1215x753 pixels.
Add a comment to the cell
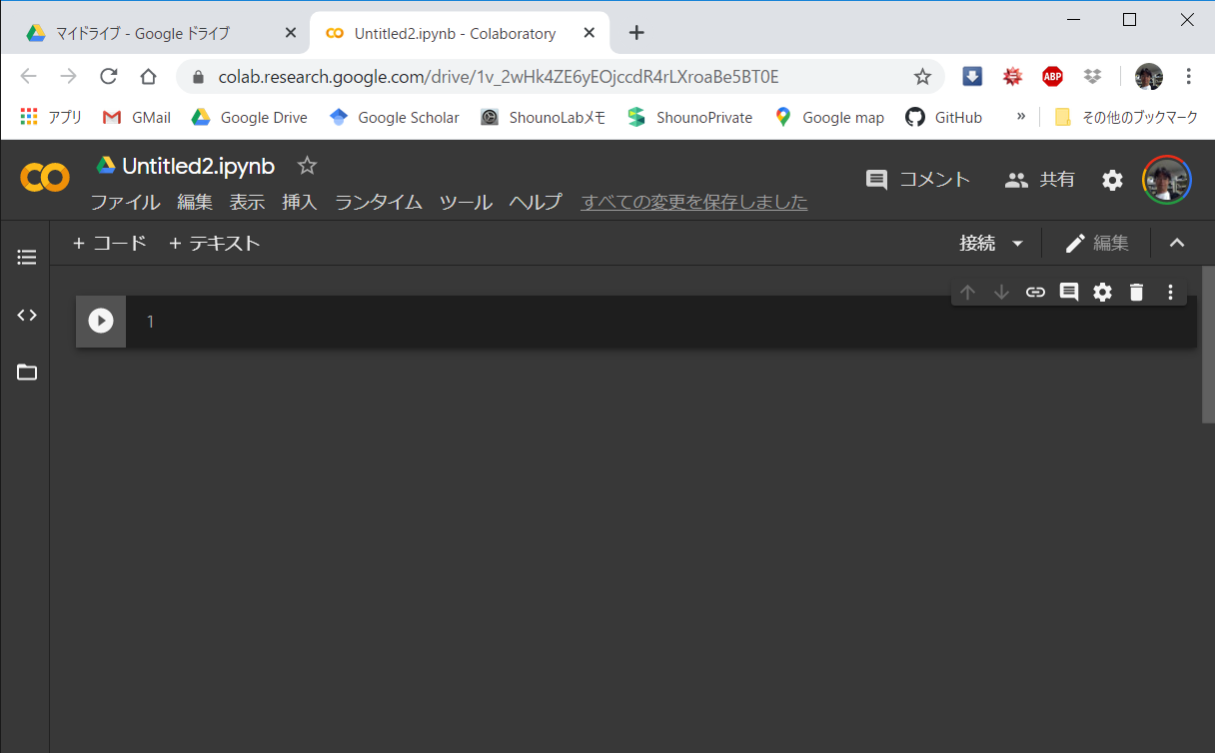(x=1069, y=292)
